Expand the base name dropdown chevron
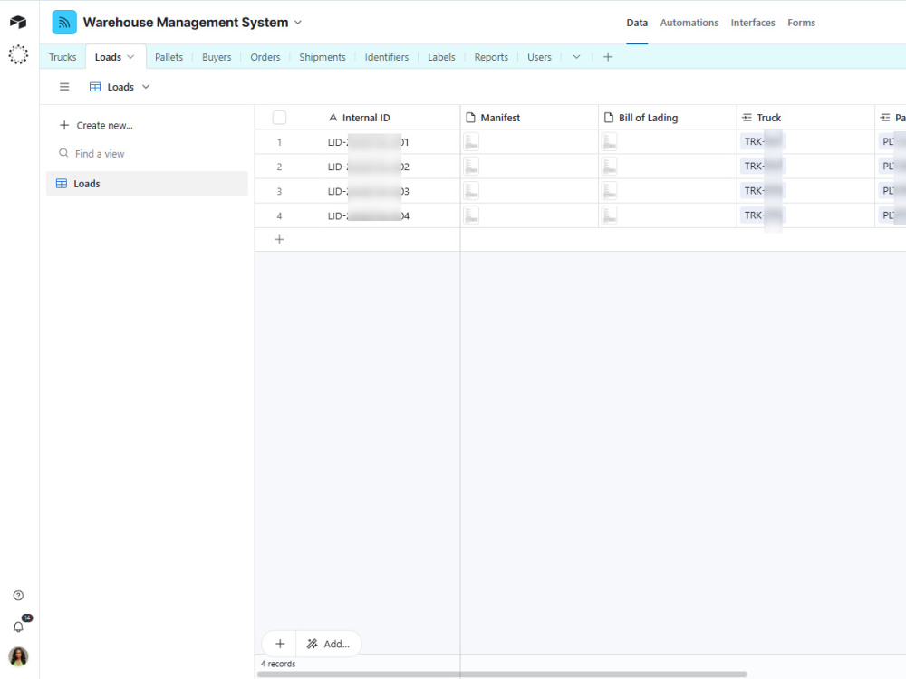Image resolution: width=906 pixels, height=679 pixels. (x=298, y=23)
